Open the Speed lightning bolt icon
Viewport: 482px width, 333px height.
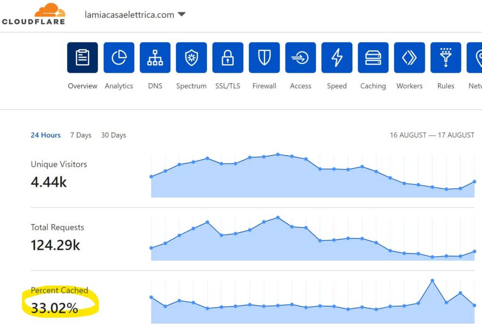pos(337,58)
